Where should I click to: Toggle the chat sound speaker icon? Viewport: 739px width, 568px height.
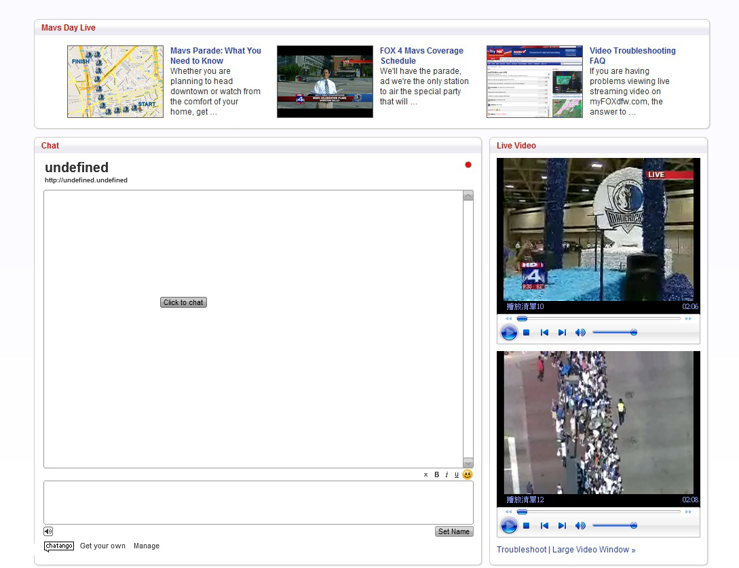point(49,531)
